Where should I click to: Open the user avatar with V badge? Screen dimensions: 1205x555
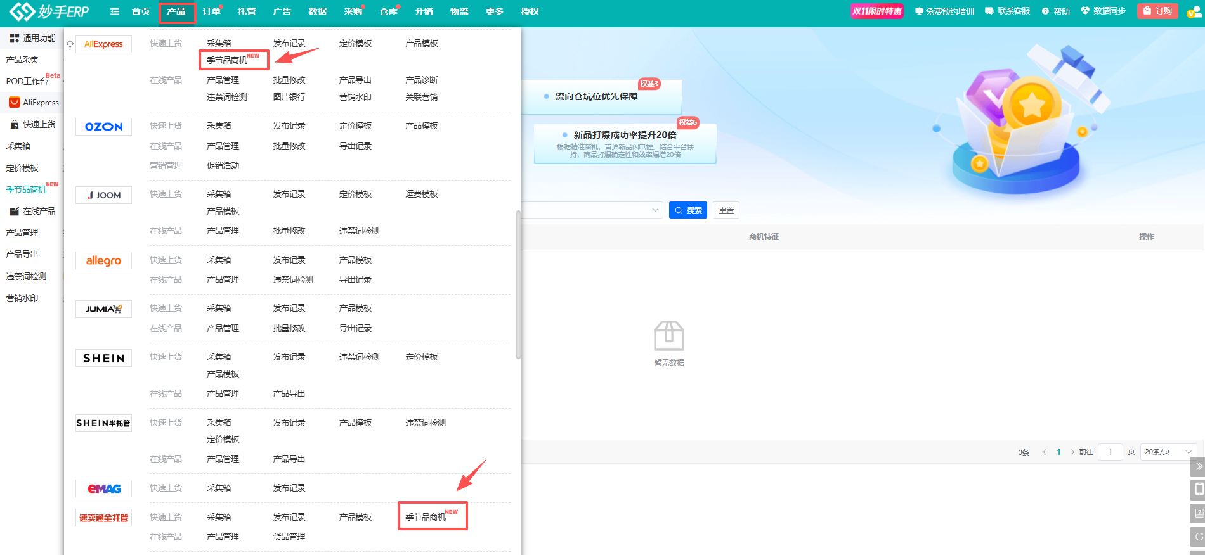coord(1194,12)
